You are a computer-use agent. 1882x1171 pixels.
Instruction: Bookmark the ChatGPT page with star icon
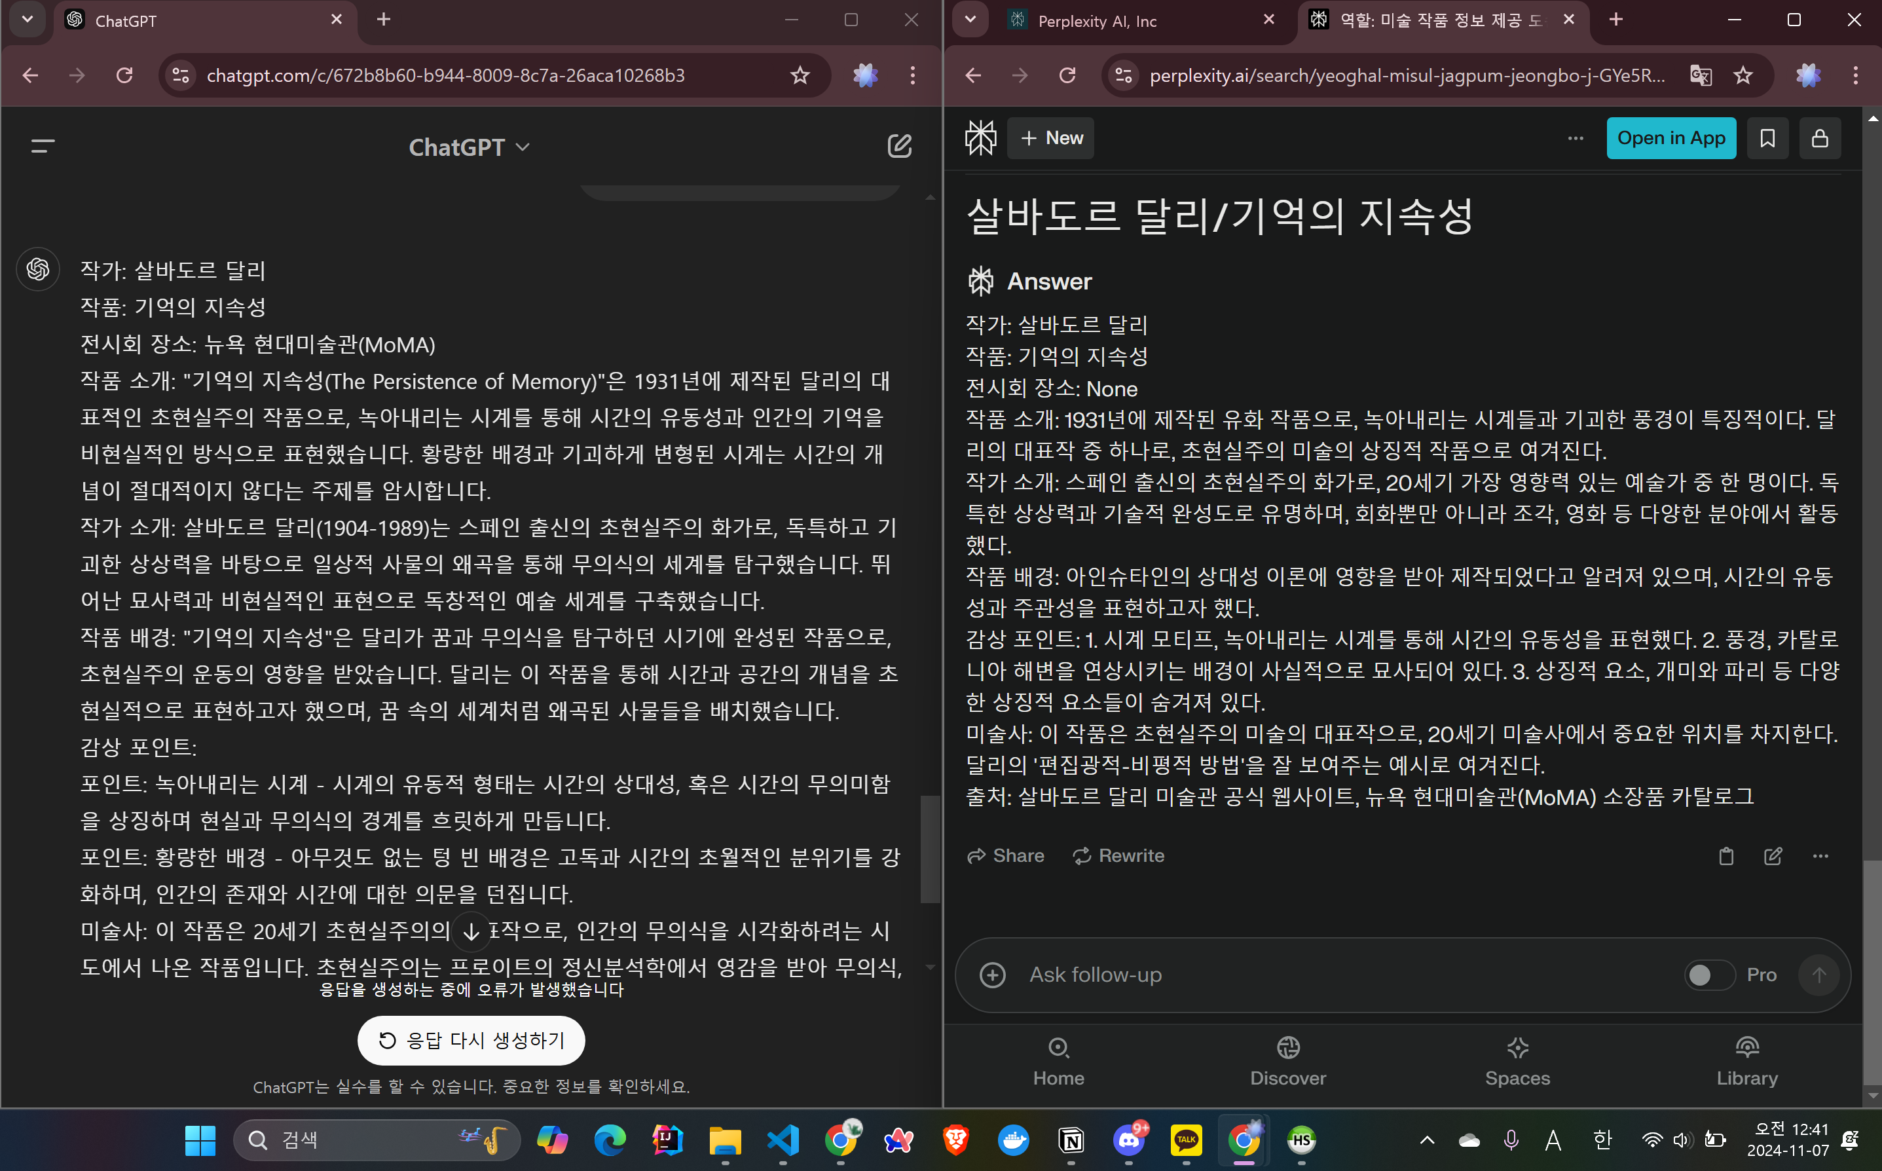point(800,76)
